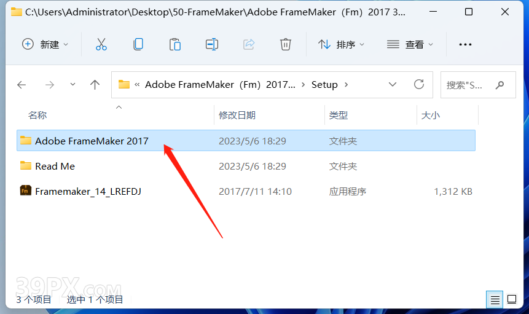This screenshot has width=529, height=314.
Task: Expand the 排序 sort dropdown
Action: (x=341, y=44)
